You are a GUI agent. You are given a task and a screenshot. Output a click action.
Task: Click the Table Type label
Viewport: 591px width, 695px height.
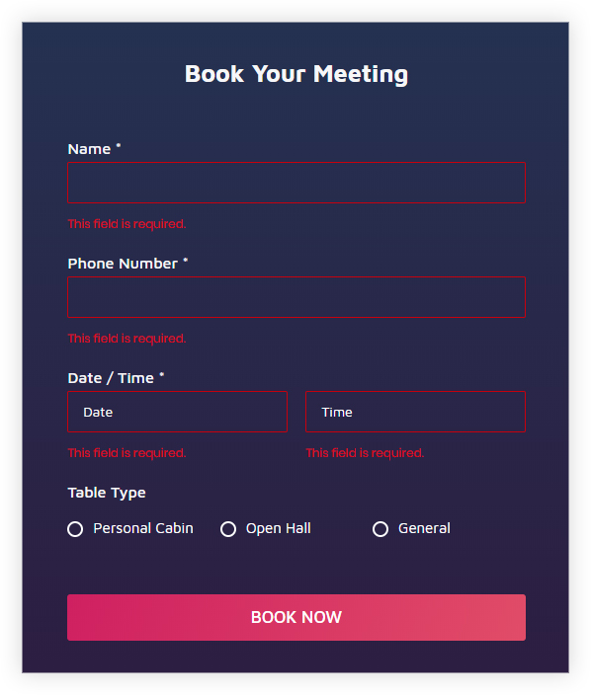pos(107,493)
